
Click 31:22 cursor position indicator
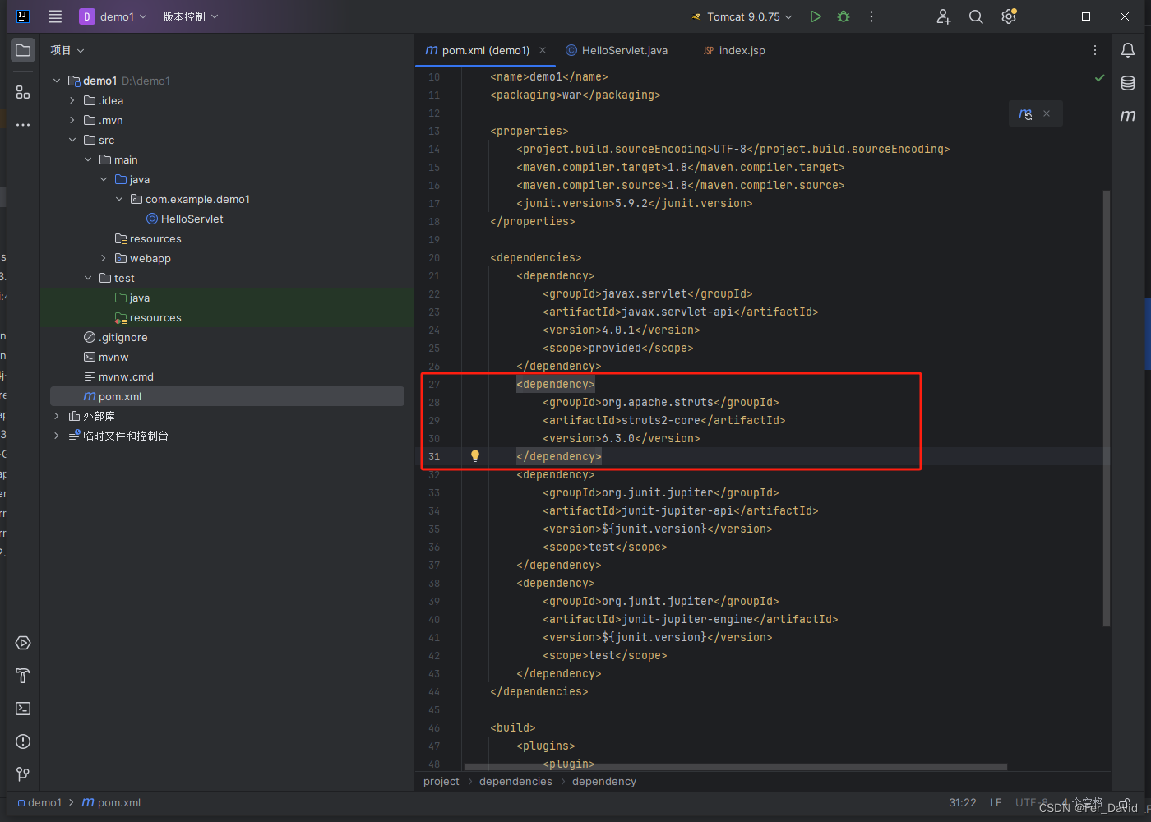(x=963, y=802)
